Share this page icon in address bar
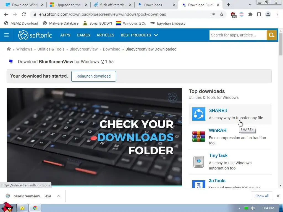Image resolution: width=283 pixels, height=212 pixels. tap(213, 14)
